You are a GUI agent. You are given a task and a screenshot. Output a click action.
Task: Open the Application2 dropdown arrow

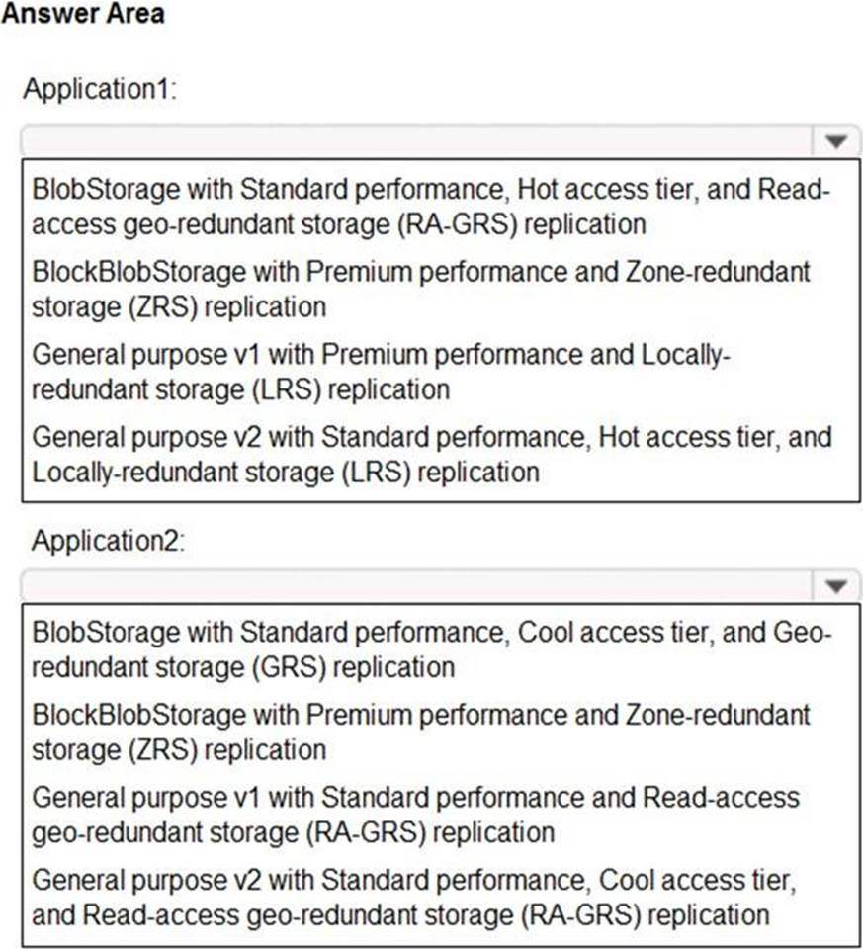(836, 586)
